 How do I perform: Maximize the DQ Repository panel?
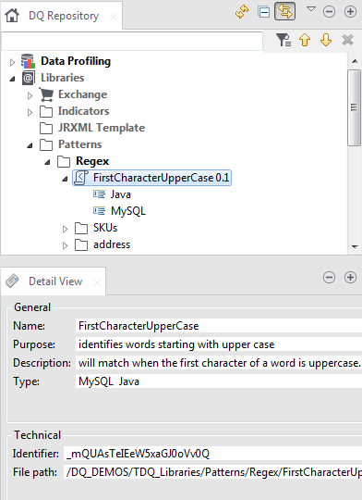click(350, 12)
